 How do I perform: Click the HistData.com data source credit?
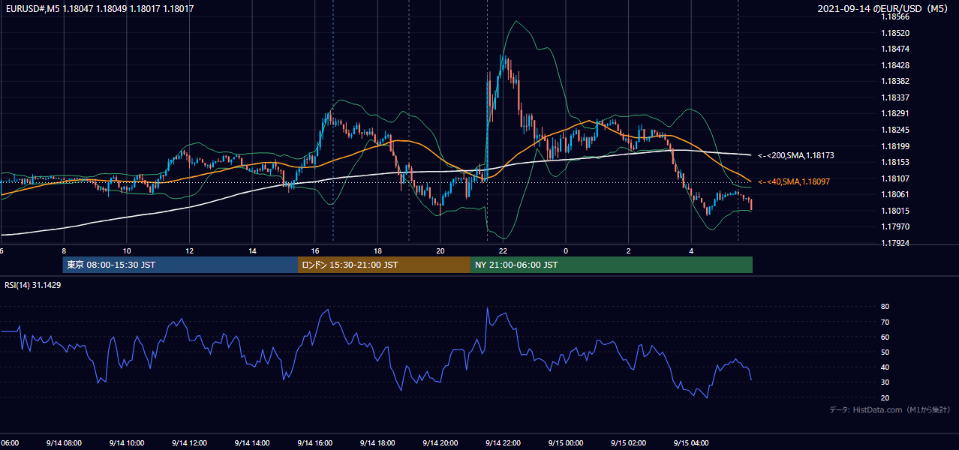[890, 409]
